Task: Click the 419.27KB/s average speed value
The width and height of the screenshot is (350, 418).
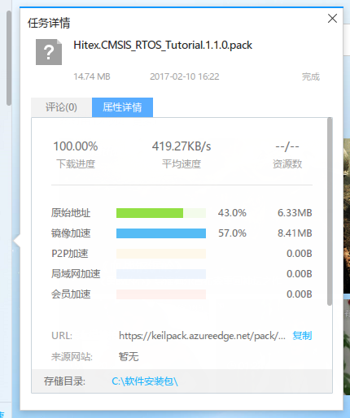Action: [x=182, y=146]
